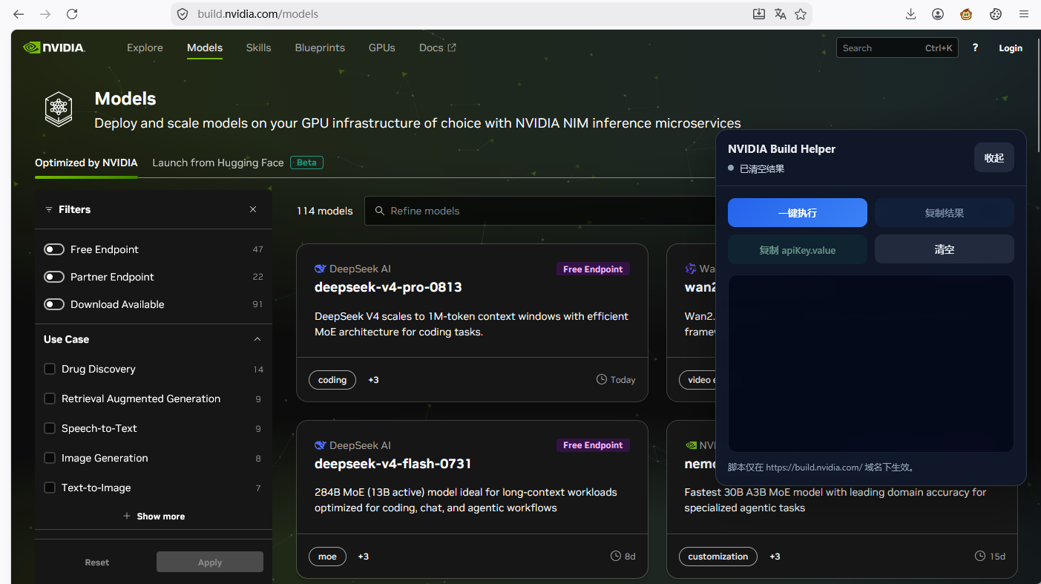The image size is (1041, 584).
Task: Check the Text-to-Image checkbox
Action: (x=50, y=488)
